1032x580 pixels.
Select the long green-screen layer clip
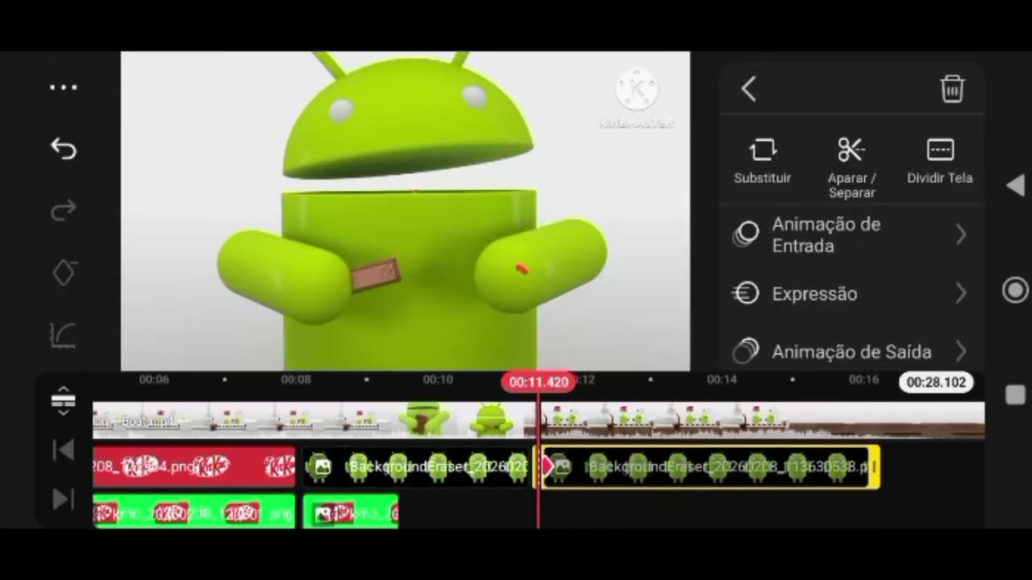[194, 512]
